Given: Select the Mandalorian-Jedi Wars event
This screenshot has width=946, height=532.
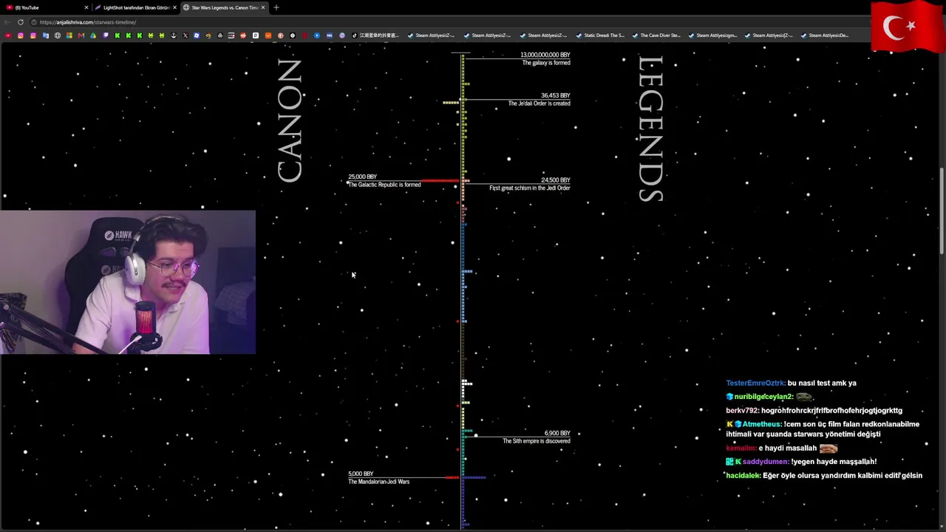Looking at the screenshot, I should pyautogui.click(x=378, y=477).
